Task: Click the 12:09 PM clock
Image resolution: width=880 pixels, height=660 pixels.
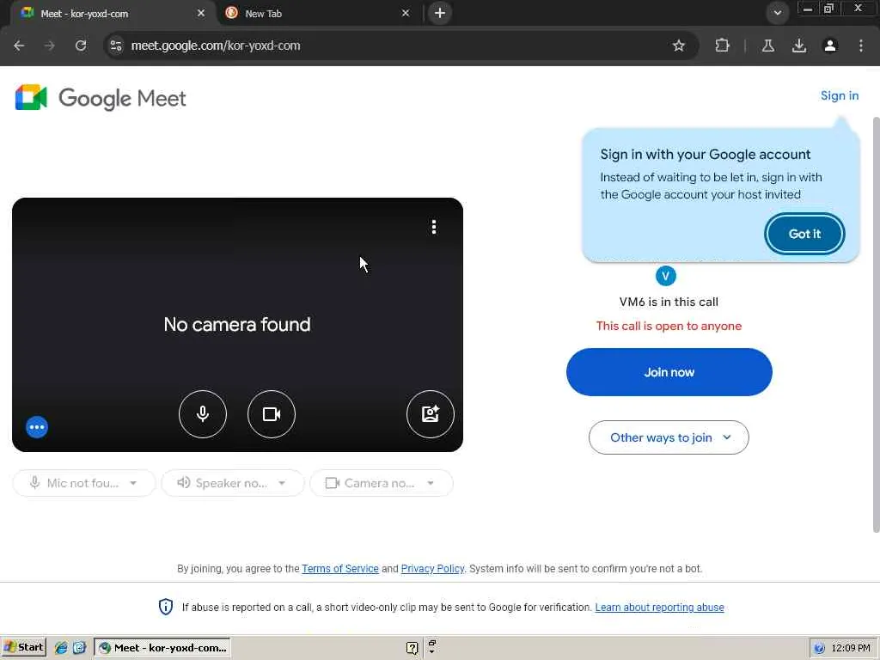Action: tap(851, 648)
